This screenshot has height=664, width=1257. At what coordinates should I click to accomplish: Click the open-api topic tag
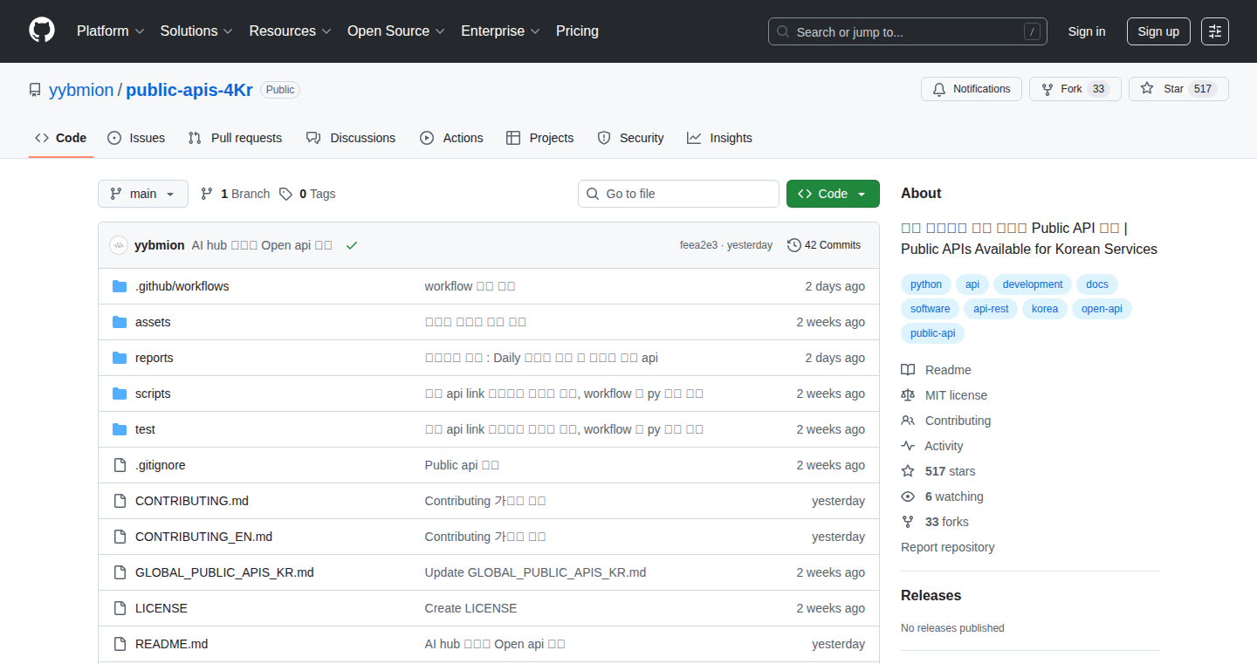pos(1102,309)
